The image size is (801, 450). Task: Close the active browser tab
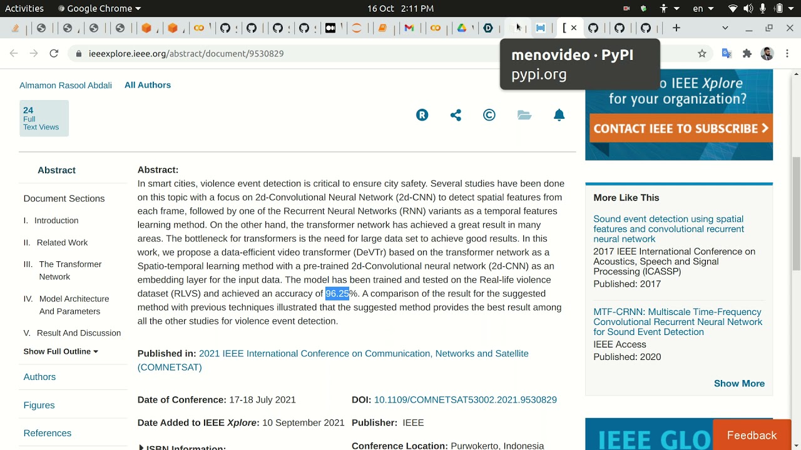tap(574, 28)
